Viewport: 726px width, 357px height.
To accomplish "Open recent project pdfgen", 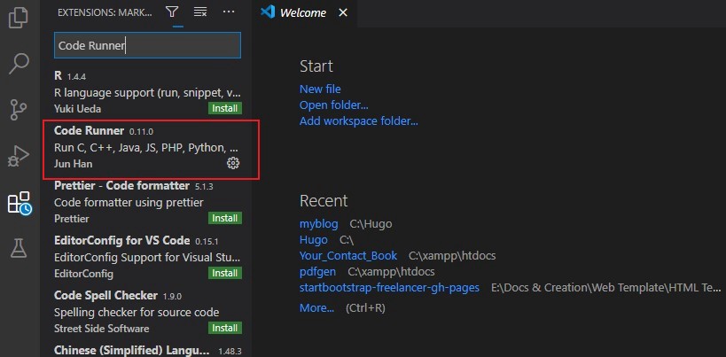I will tap(317, 271).
